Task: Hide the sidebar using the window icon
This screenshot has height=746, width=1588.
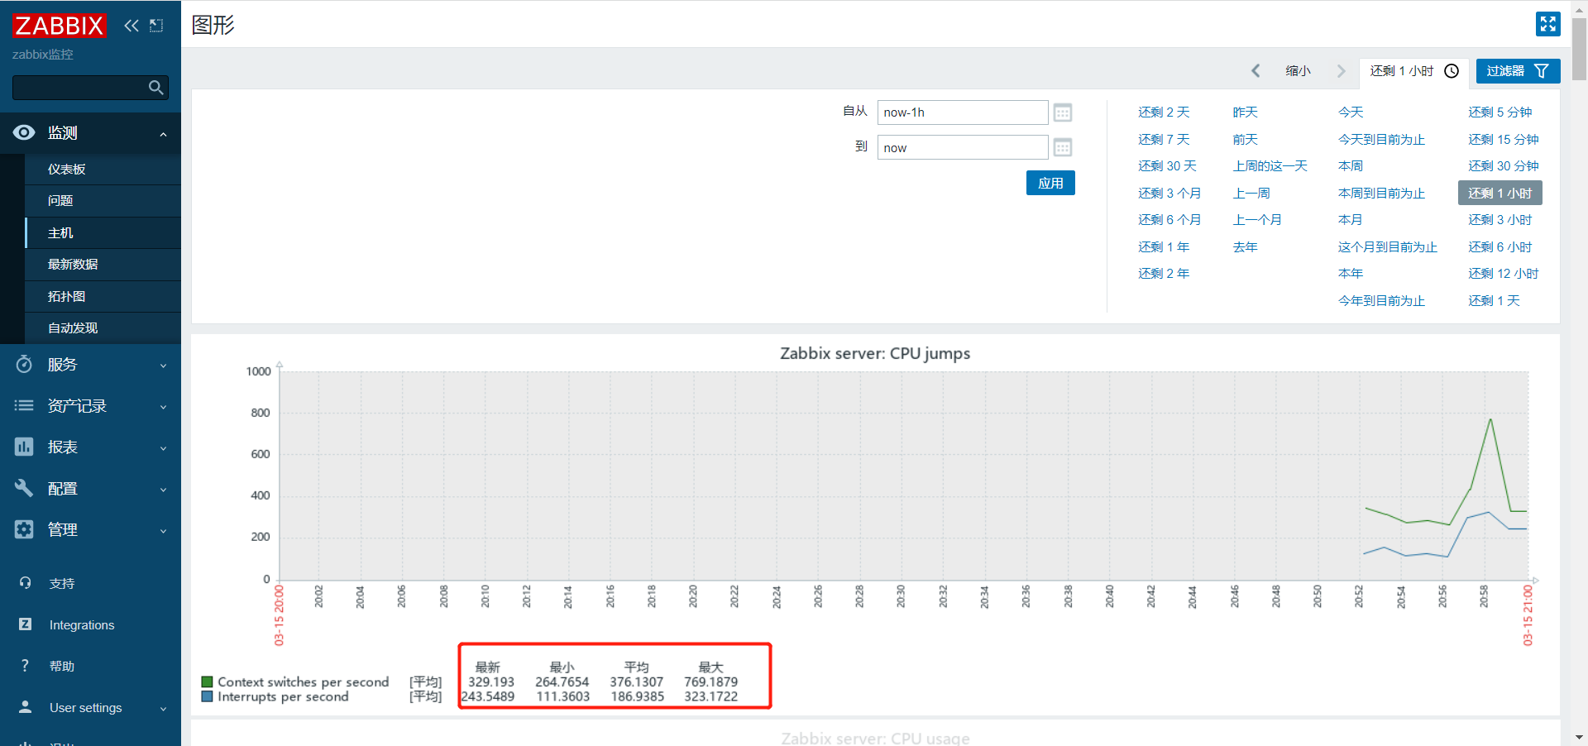Action: [156, 26]
